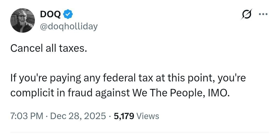Image resolution: width=279 pixels, height=140 pixels.
Task: Click the 5,179 view count number
Action: pos(123,116)
